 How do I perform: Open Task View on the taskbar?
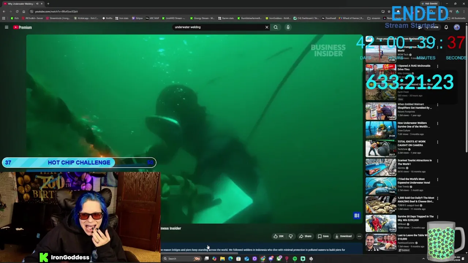coord(206,259)
